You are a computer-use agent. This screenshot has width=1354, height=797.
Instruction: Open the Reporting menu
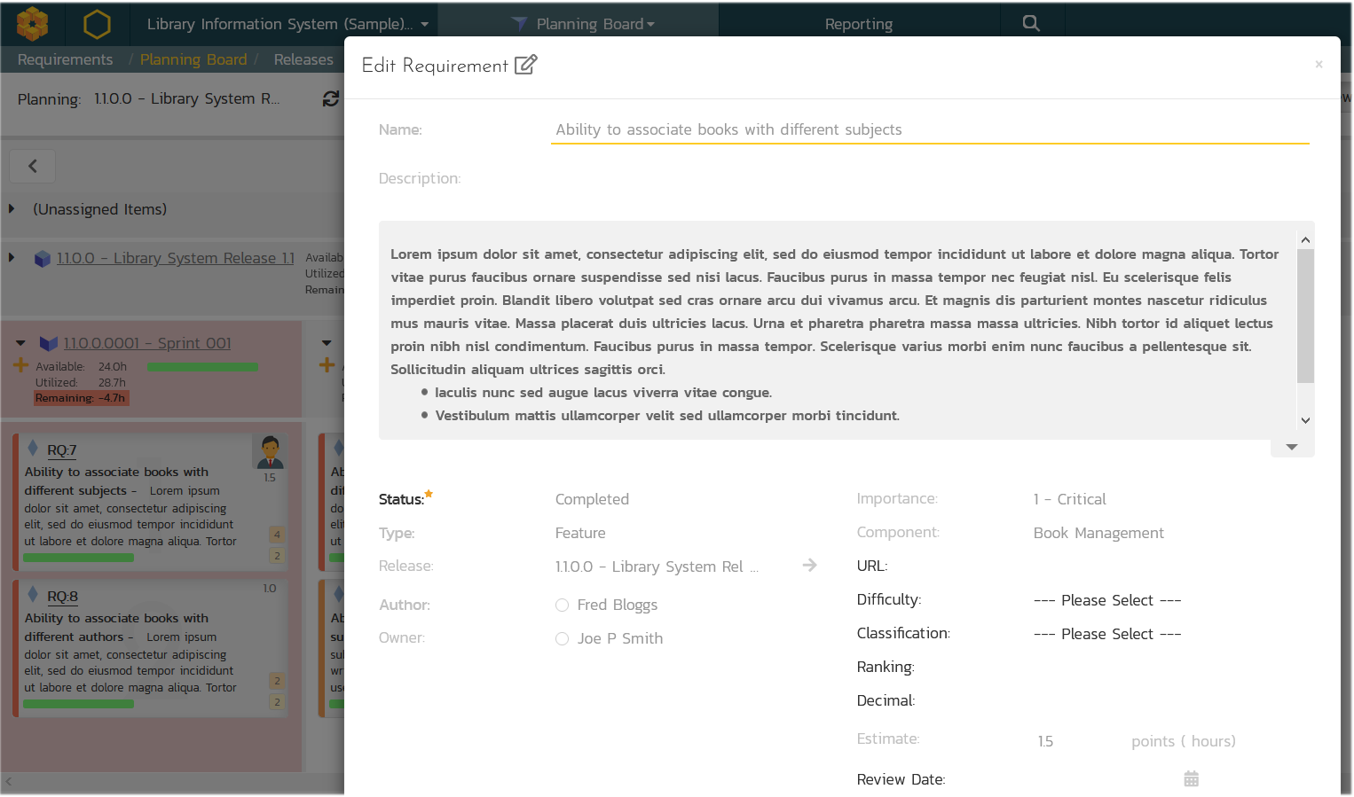click(858, 24)
